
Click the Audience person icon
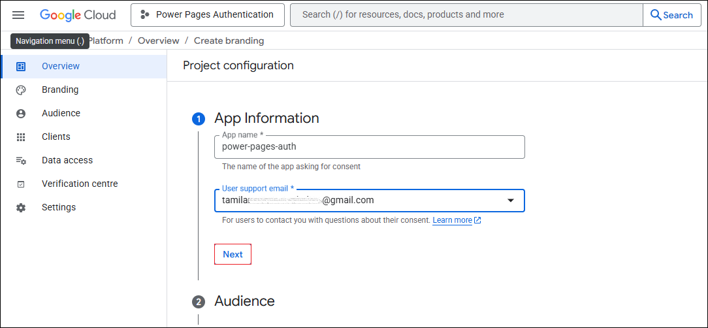pyautogui.click(x=21, y=114)
